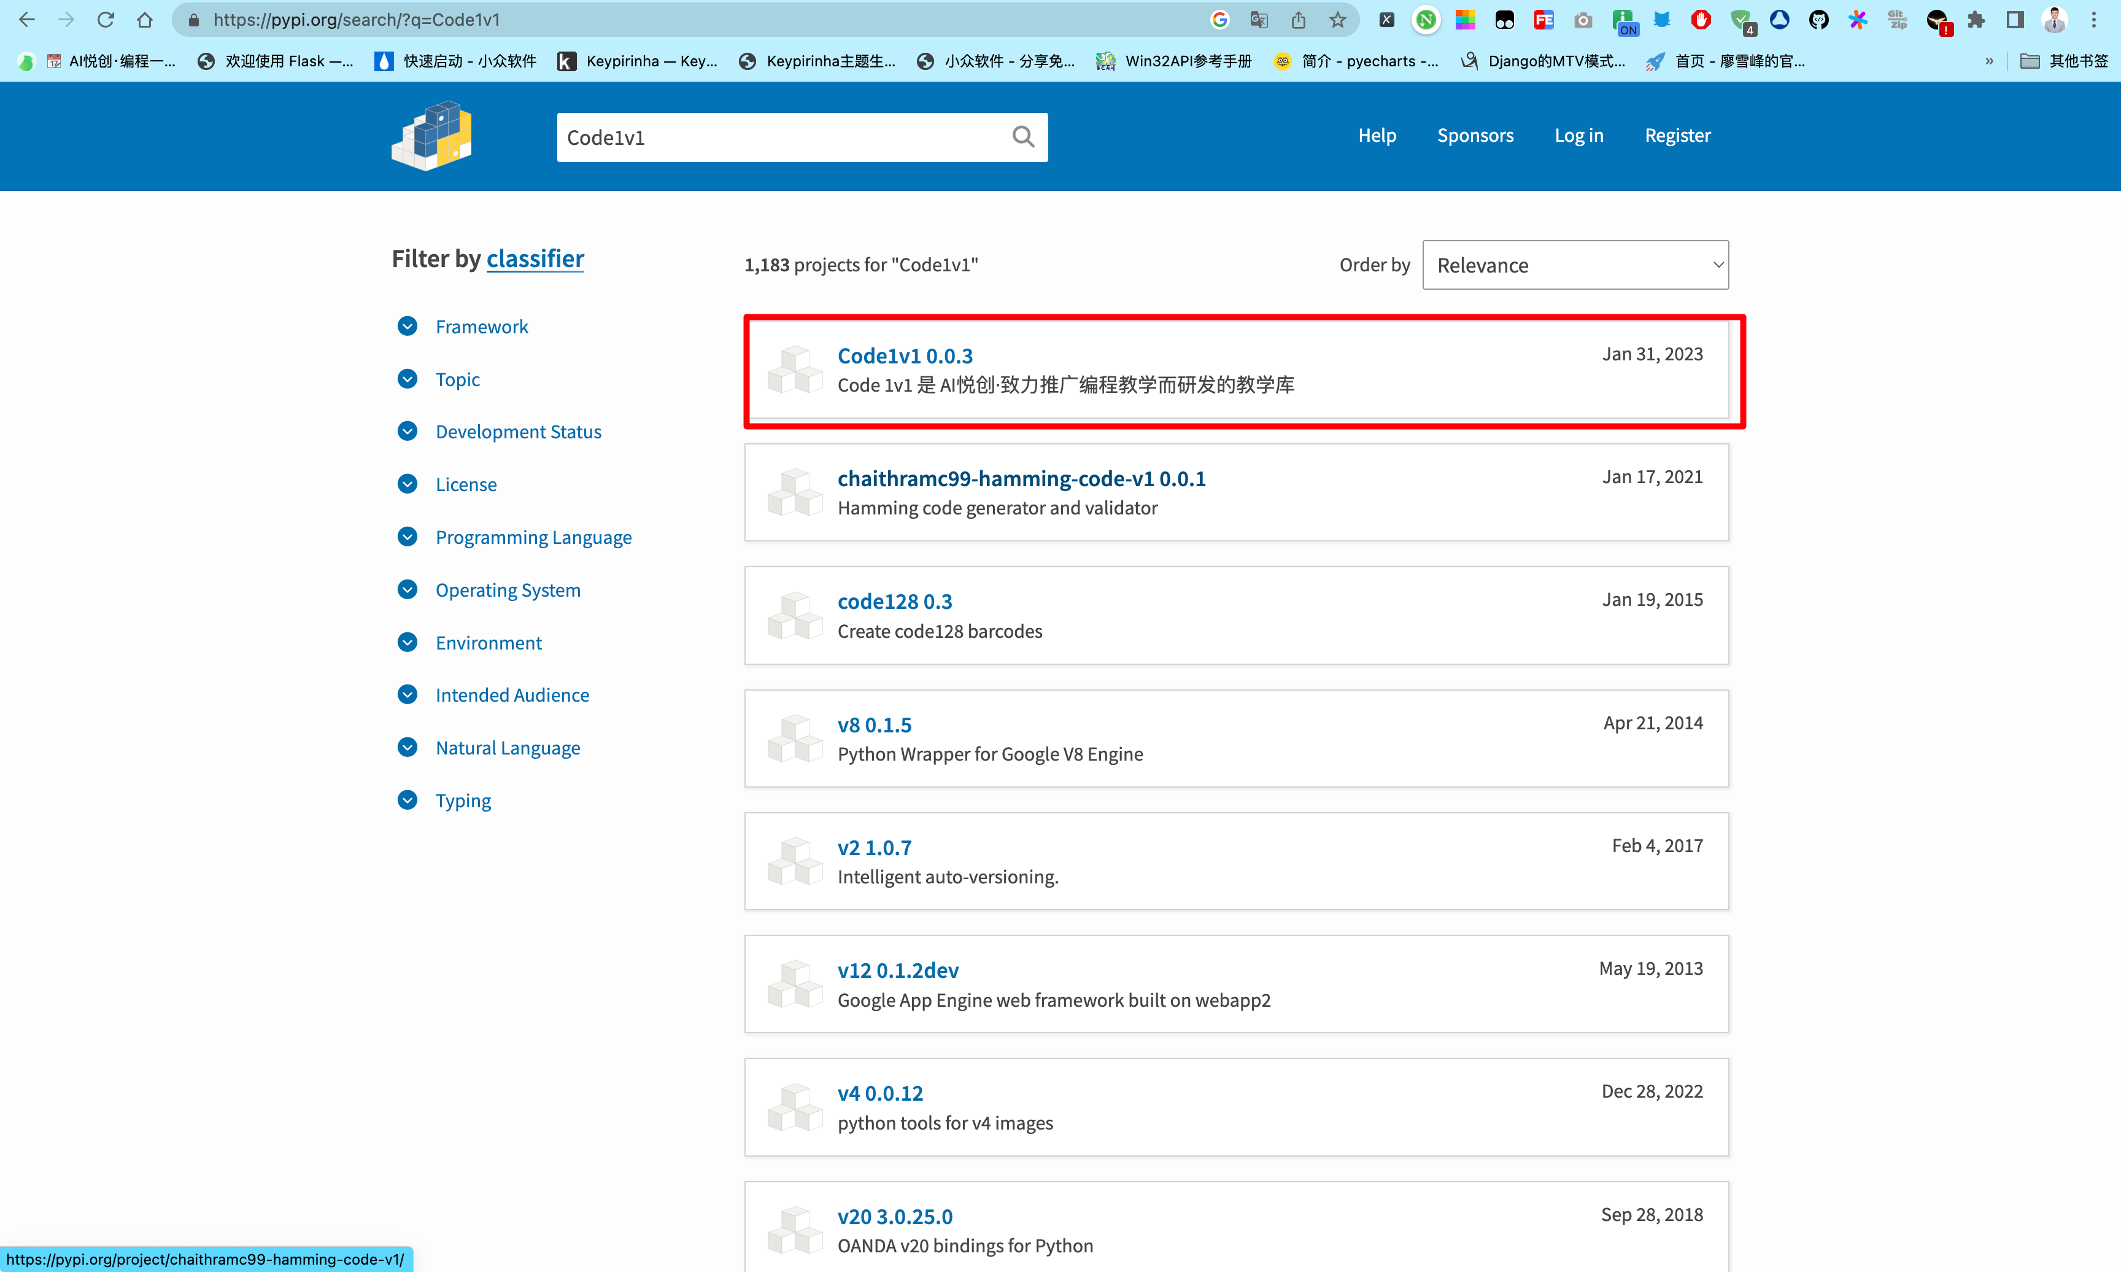Open the code128 0.3 project
The image size is (2121, 1272).
click(894, 601)
